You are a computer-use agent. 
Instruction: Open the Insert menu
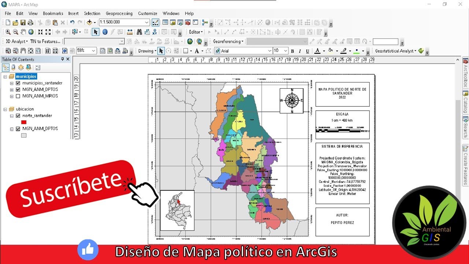point(73,14)
